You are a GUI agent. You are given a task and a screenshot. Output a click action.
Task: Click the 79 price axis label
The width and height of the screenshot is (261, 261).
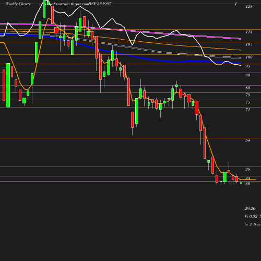click(247, 95)
